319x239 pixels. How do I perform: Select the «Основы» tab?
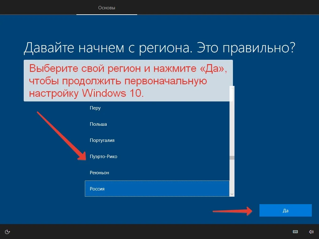(x=107, y=7)
